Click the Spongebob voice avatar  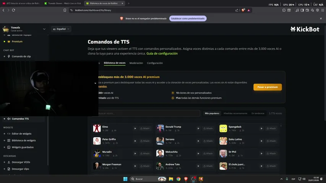[223, 128]
